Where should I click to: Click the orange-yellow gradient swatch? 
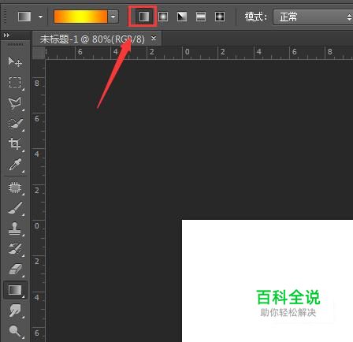(x=80, y=17)
